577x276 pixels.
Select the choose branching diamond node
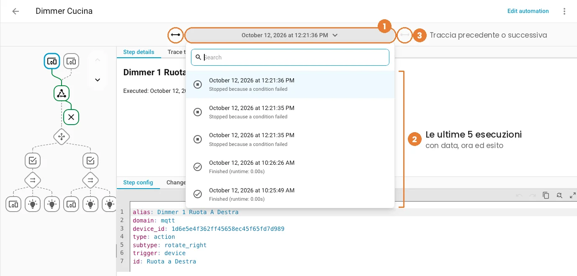click(x=62, y=136)
